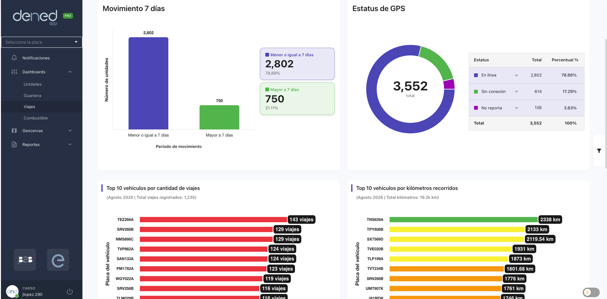Open the Combustible dashboard

coord(36,118)
